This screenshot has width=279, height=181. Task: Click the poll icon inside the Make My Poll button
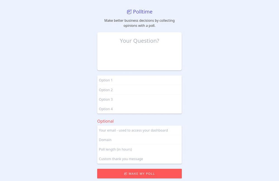coord(126,174)
